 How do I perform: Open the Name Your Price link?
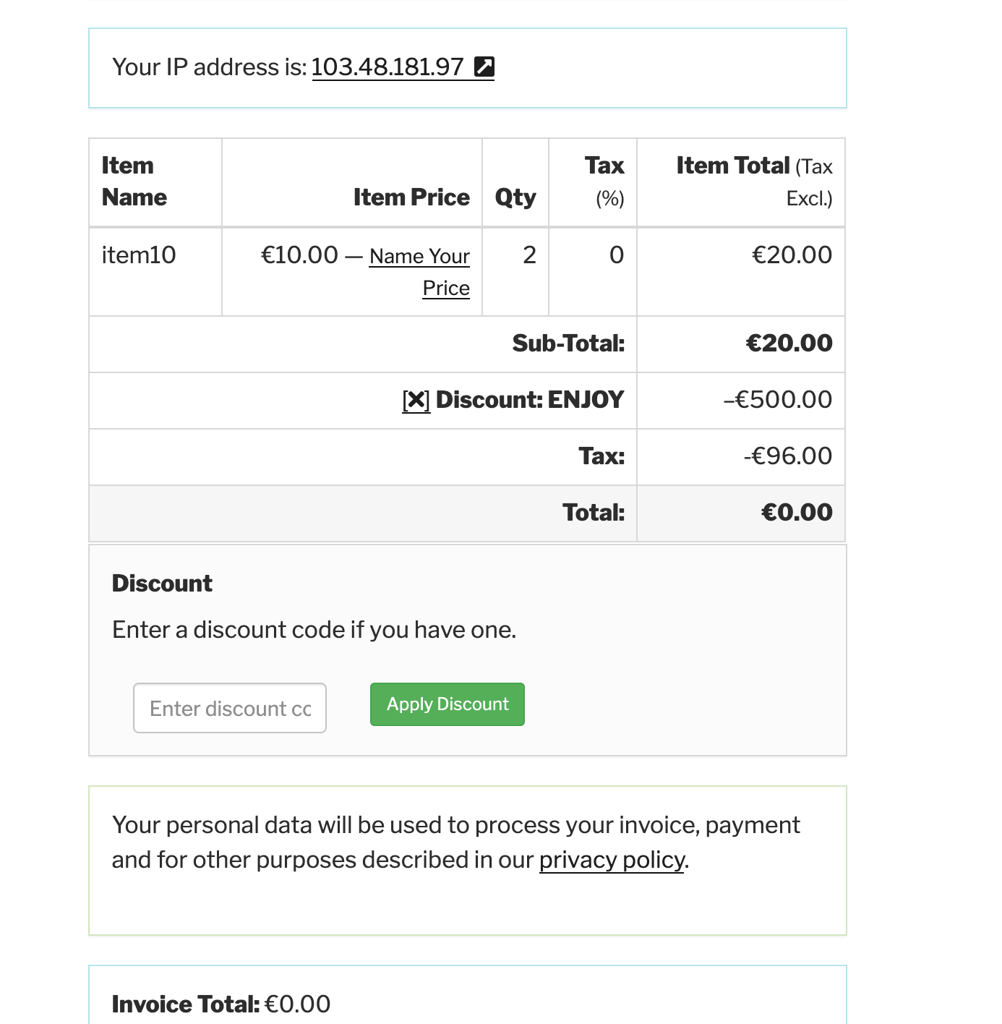(x=419, y=271)
